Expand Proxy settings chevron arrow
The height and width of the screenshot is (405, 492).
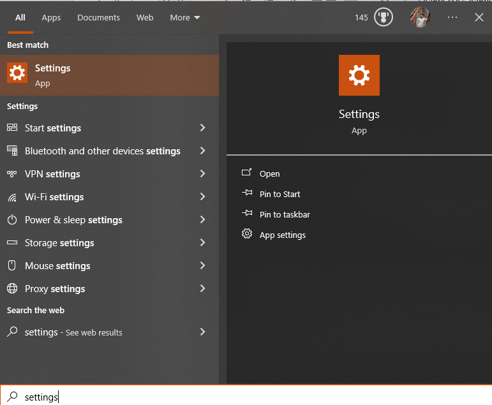tap(203, 288)
